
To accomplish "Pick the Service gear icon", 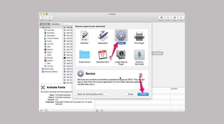I will click(x=121, y=36).
